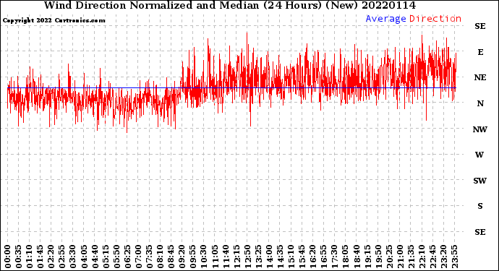
Task: Click the 08:45 time label
Action: point(171,257)
